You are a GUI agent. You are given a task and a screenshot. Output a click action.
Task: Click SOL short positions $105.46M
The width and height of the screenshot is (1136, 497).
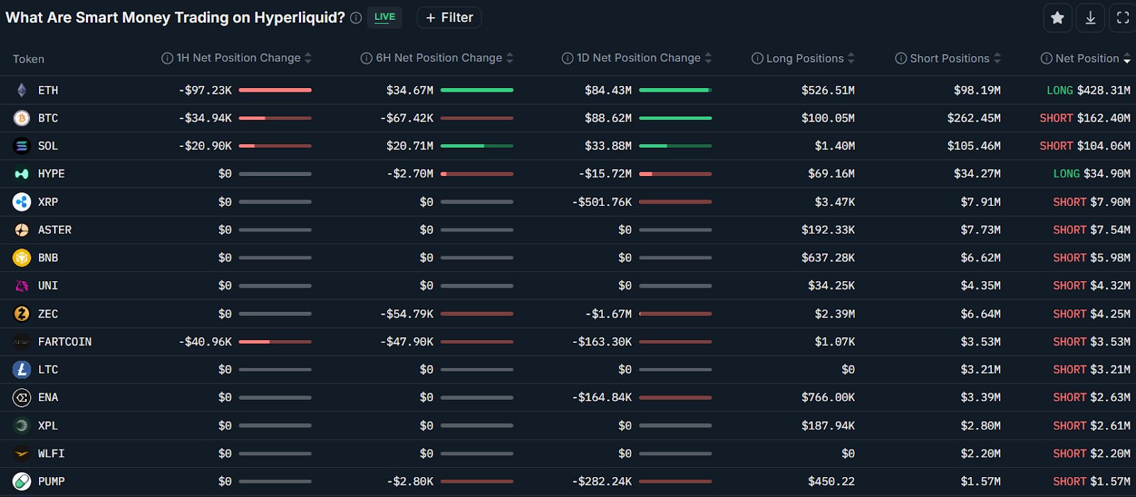pyautogui.click(x=973, y=146)
